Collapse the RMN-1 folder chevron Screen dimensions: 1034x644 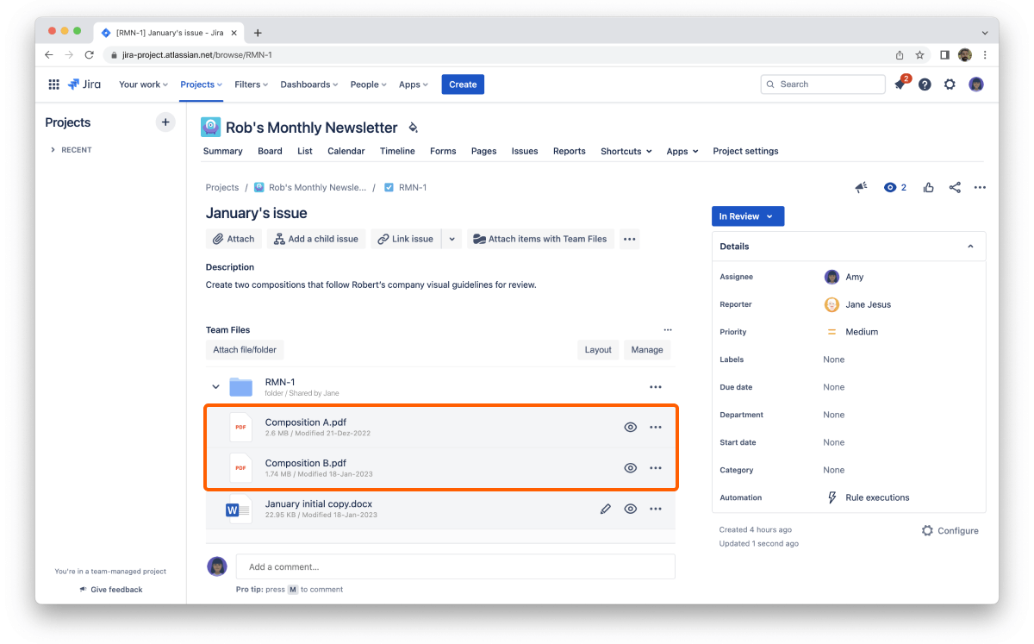click(215, 387)
